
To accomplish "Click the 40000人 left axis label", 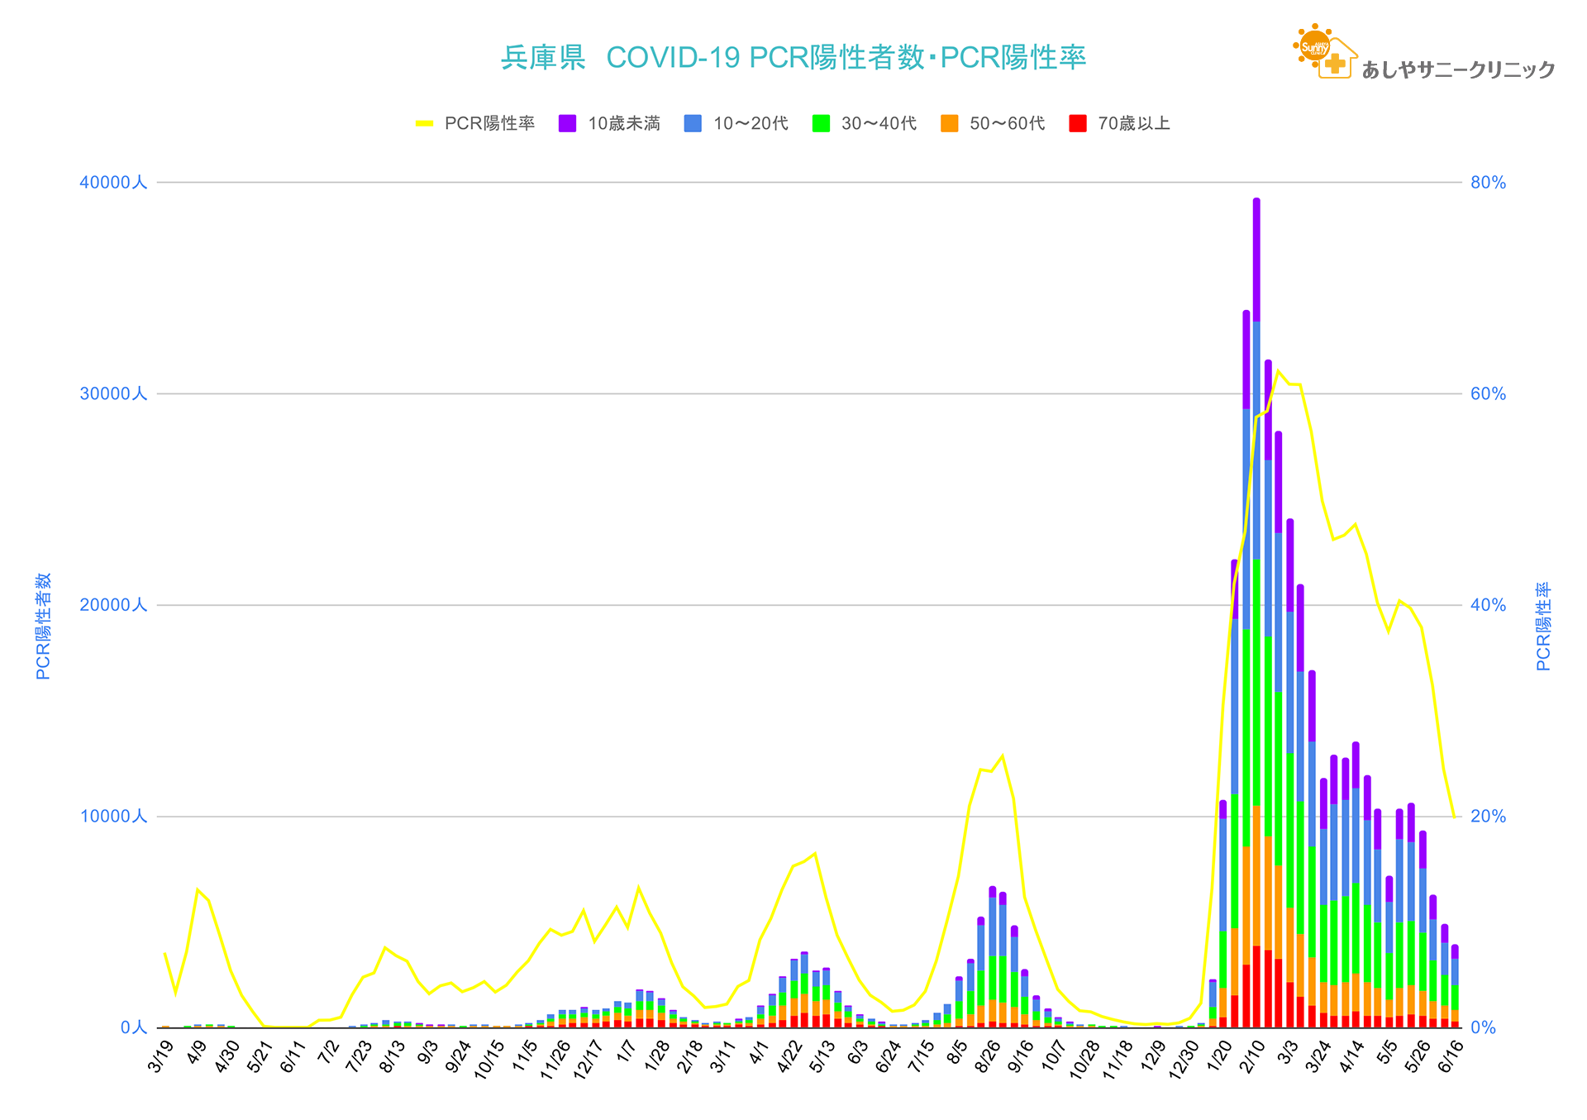I will 113,183.
